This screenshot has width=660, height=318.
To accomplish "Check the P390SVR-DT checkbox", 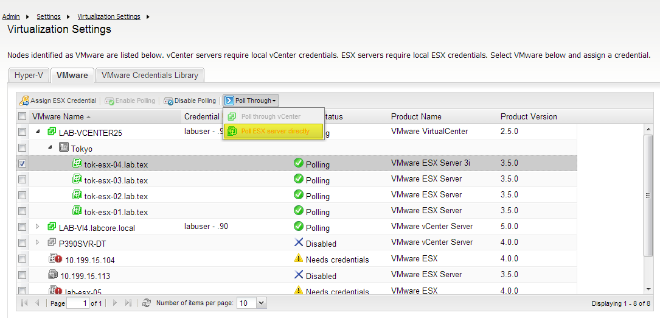I will click(x=23, y=242).
